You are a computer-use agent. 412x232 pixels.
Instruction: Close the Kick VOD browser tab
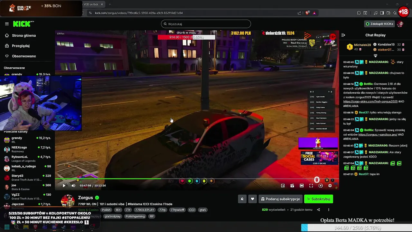(x=102, y=4)
